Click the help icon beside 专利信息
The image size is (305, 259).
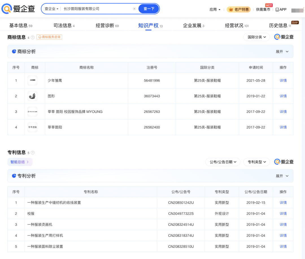click(x=33, y=153)
